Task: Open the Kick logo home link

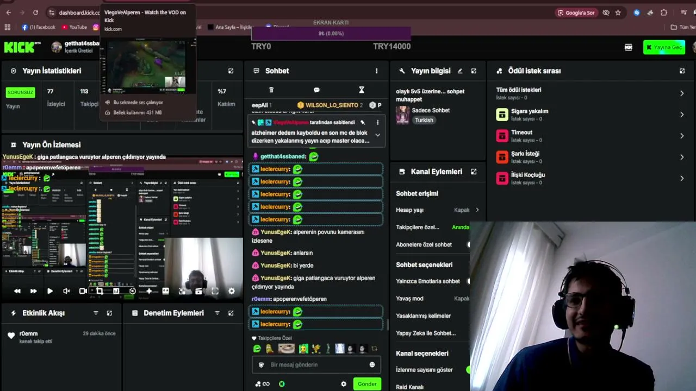Action: [x=22, y=47]
